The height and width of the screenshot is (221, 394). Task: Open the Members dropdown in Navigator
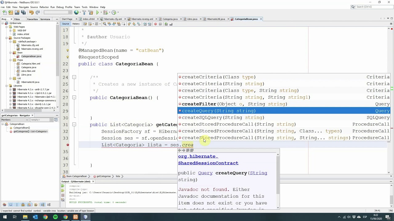(14, 120)
